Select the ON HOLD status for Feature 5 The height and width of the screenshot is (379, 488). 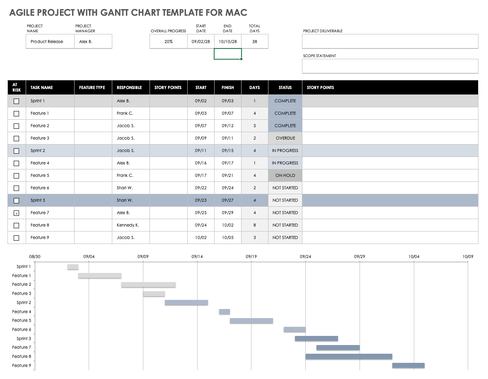coord(285,176)
